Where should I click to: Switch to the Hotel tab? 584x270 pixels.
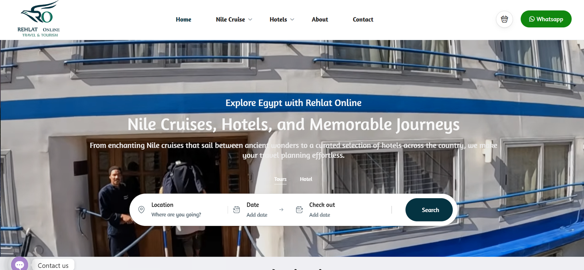[x=306, y=179]
